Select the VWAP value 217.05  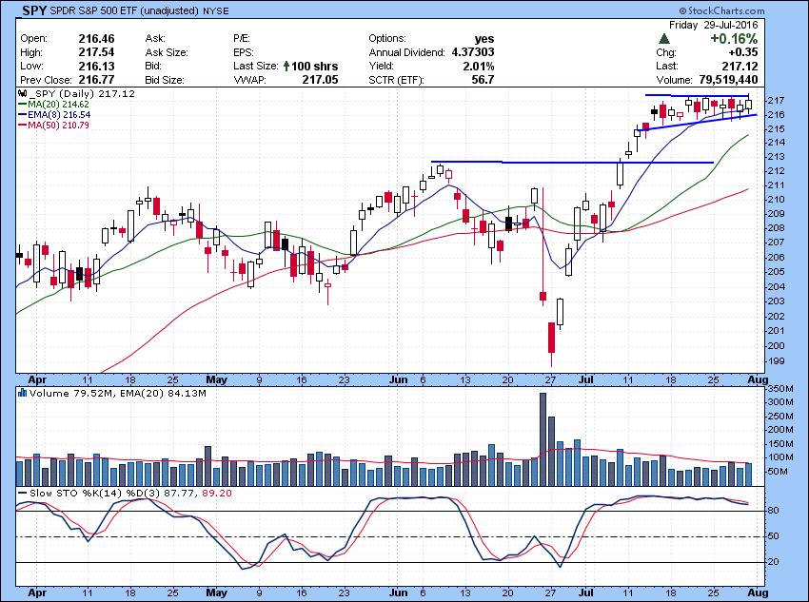pyautogui.click(x=320, y=80)
